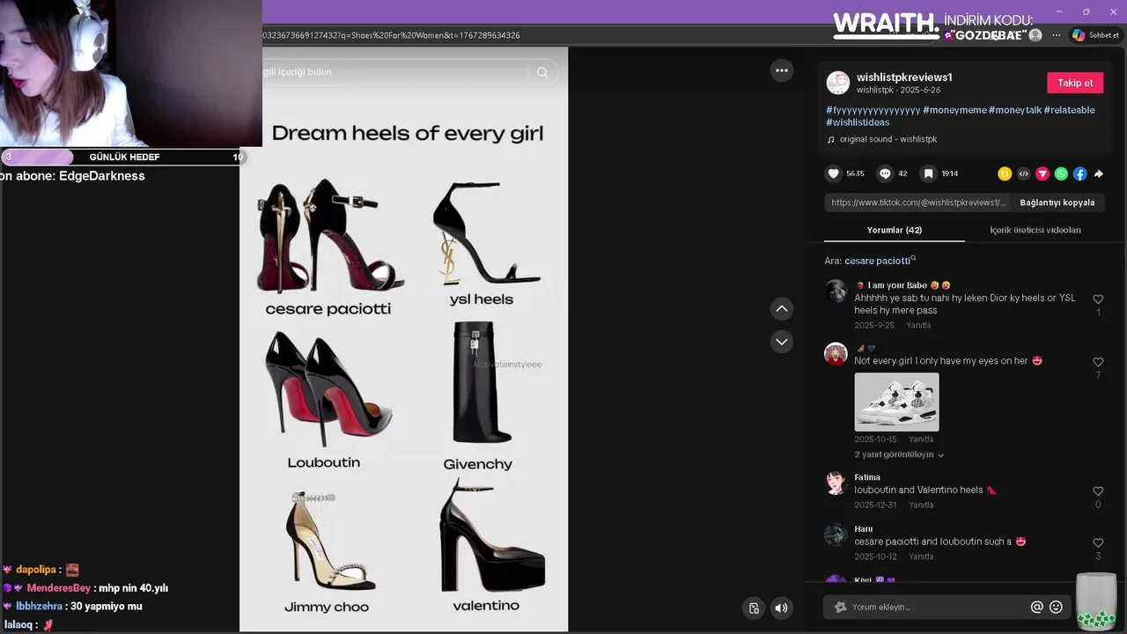The image size is (1127, 634).
Task: Open the #moneytalk hashtag
Action: (1015, 110)
